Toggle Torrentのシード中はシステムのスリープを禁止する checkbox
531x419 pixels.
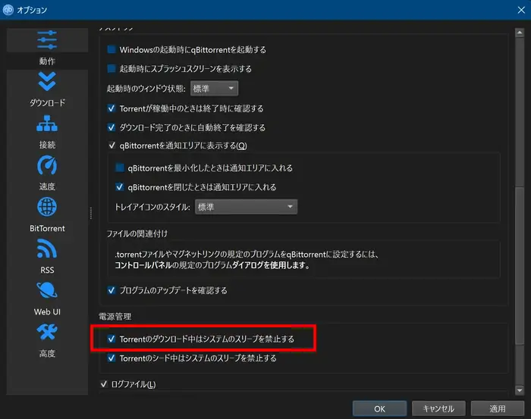point(111,358)
